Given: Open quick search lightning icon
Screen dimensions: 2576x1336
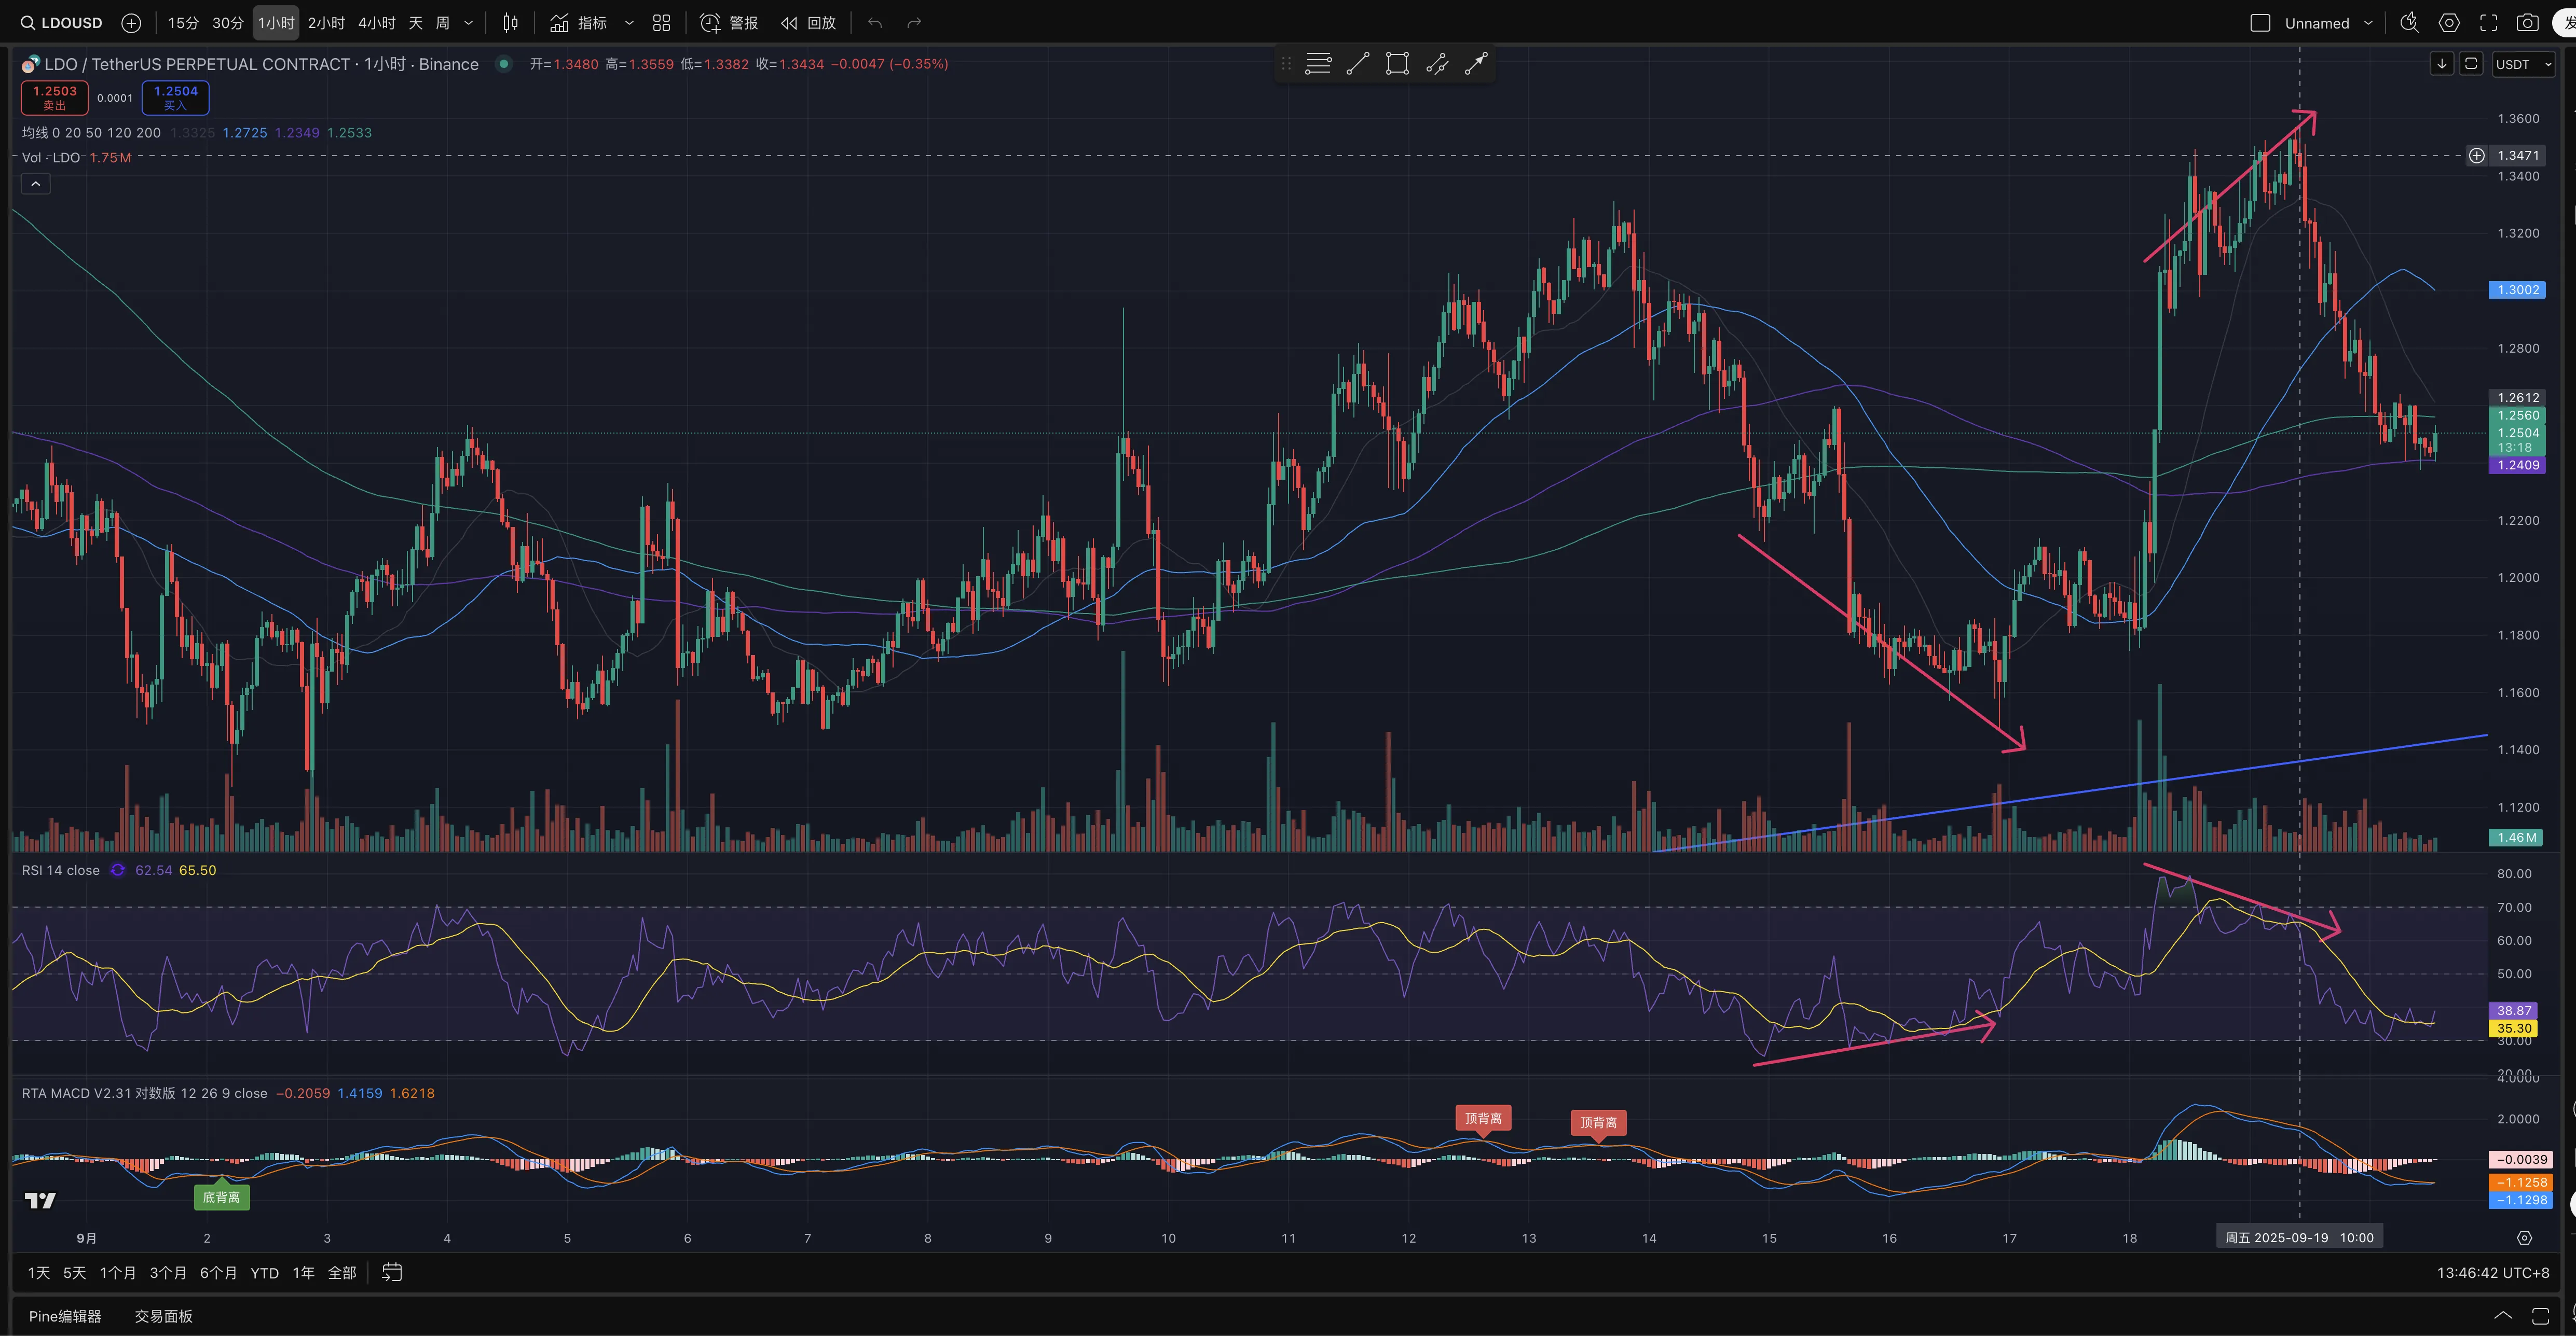Looking at the screenshot, I should [x=2409, y=22].
